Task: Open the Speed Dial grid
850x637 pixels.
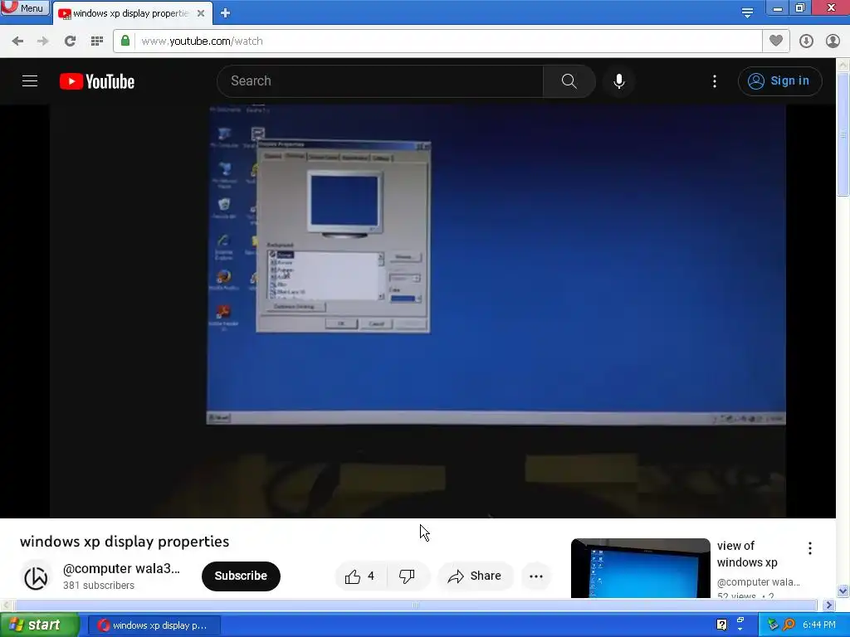Action: tap(97, 41)
